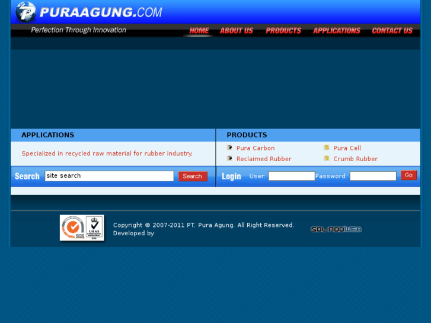Viewport: 431px width, 323px height.
Task: Open the Reclaimed Rubber product link
Action: pyautogui.click(x=264, y=159)
